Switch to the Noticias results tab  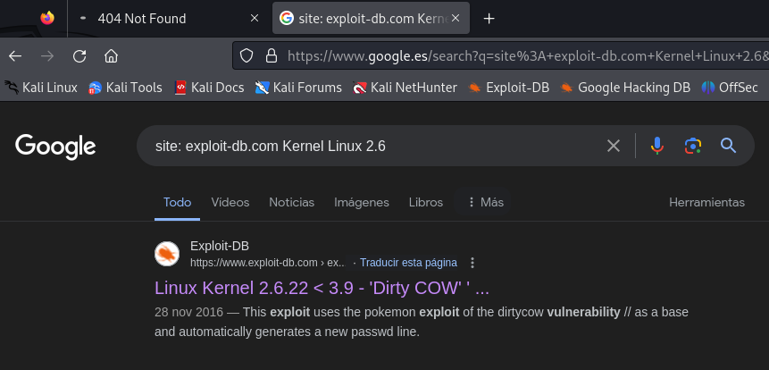pyautogui.click(x=292, y=202)
